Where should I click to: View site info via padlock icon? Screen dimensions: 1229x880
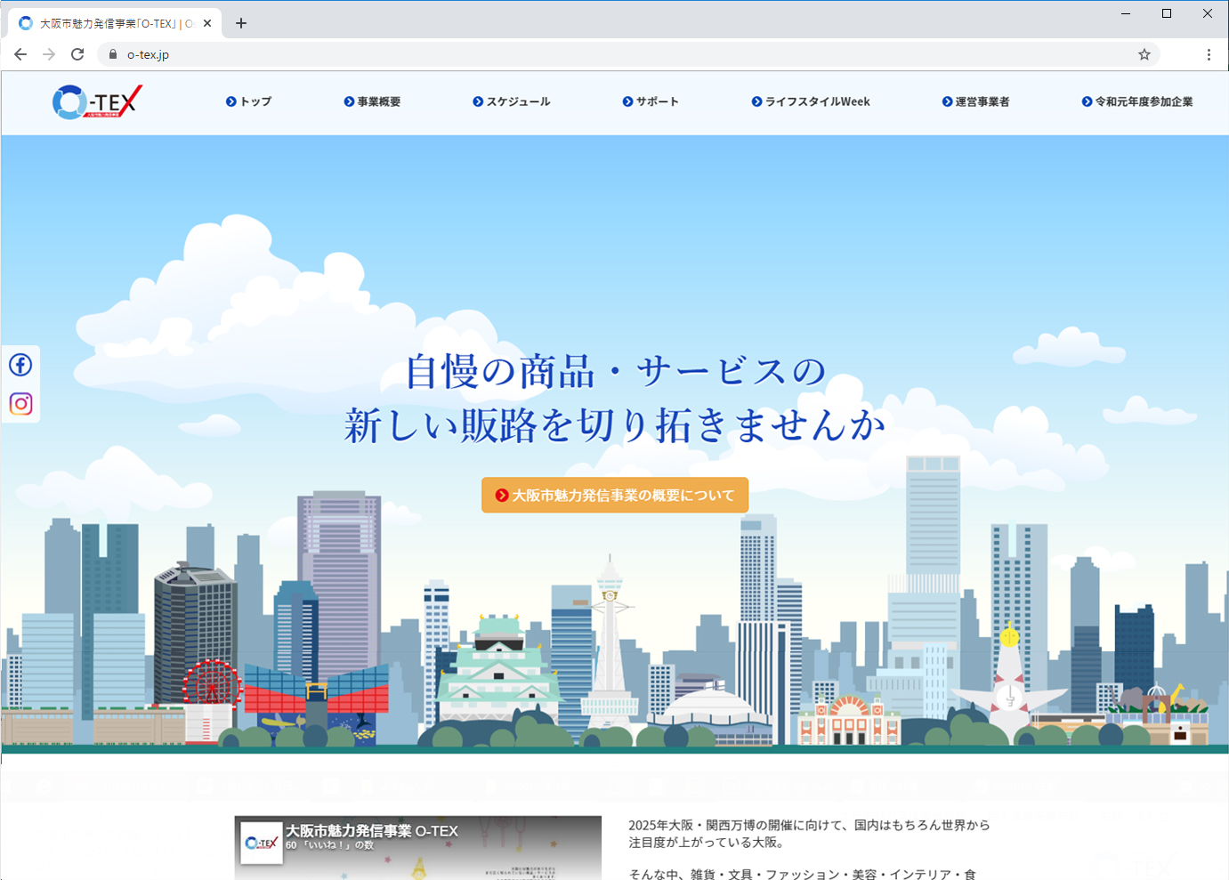coord(112,54)
